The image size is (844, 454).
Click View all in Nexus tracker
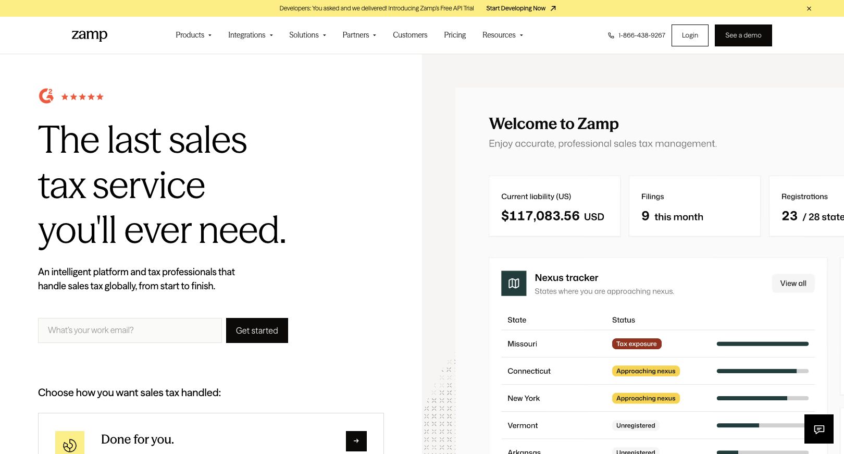pyautogui.click(x=793, y=284)
